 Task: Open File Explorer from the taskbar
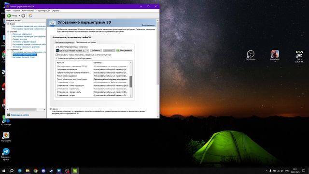click(28, 171)
